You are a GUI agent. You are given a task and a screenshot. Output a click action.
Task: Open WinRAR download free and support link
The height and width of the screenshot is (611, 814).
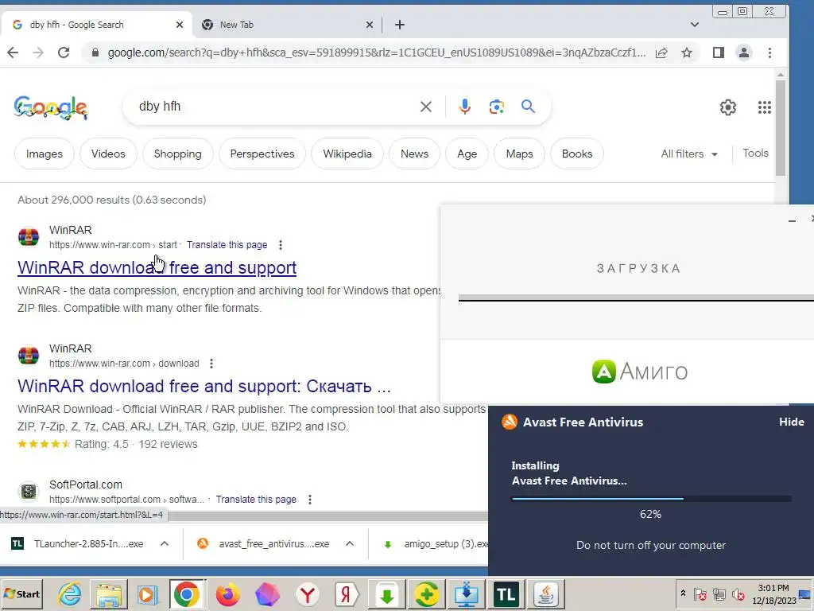coord(157,267)
